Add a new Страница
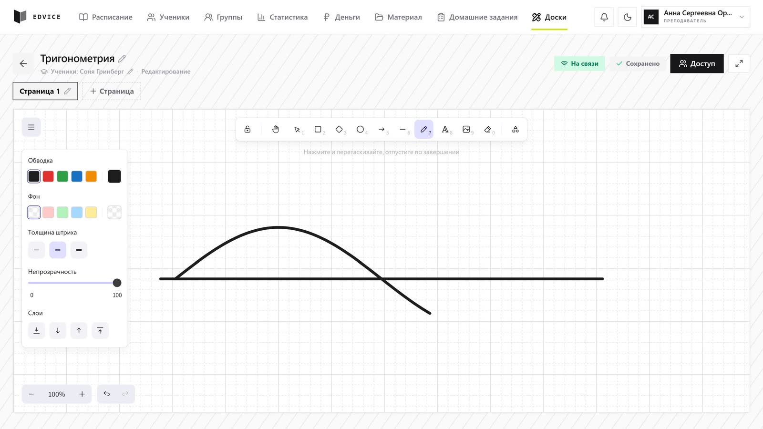This screenshot has height=429, width=763. pyautogui.click(x=112, y=91)
